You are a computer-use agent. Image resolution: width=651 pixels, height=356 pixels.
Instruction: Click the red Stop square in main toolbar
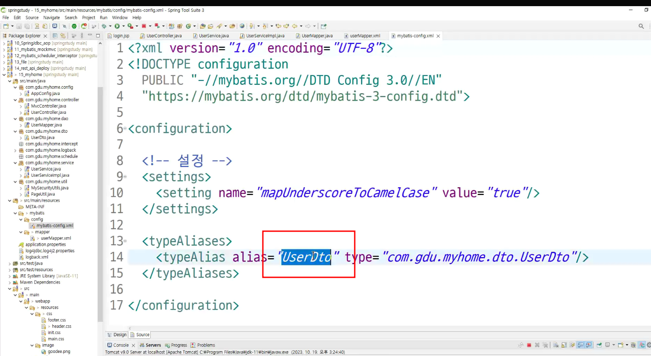(x=144, y=26)
